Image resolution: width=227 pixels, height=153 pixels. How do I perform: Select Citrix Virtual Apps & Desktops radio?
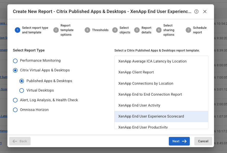[x=15, y=70]
